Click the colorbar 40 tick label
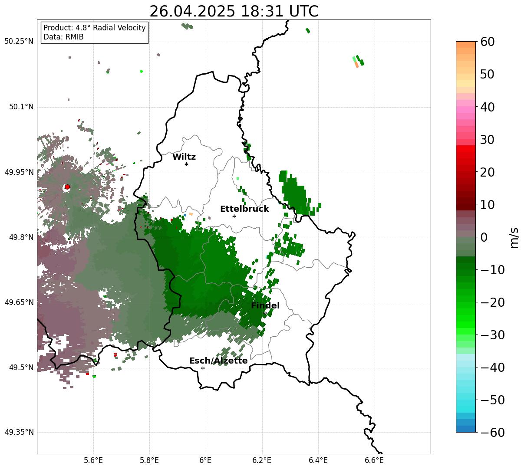The height and width of the screenshot is (469, 524). click(487, 107)
